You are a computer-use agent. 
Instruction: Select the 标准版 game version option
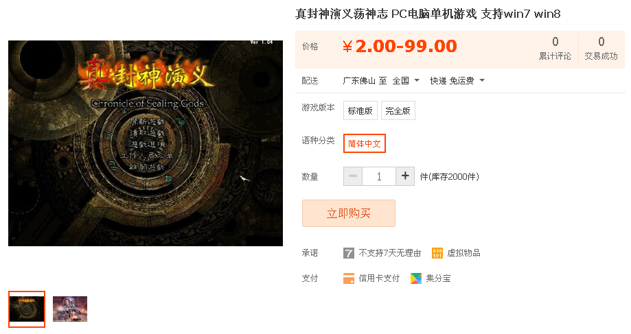pos(360,110)
